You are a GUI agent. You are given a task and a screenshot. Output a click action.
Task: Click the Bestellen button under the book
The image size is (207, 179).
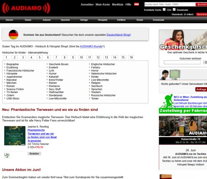click(34, 154)
